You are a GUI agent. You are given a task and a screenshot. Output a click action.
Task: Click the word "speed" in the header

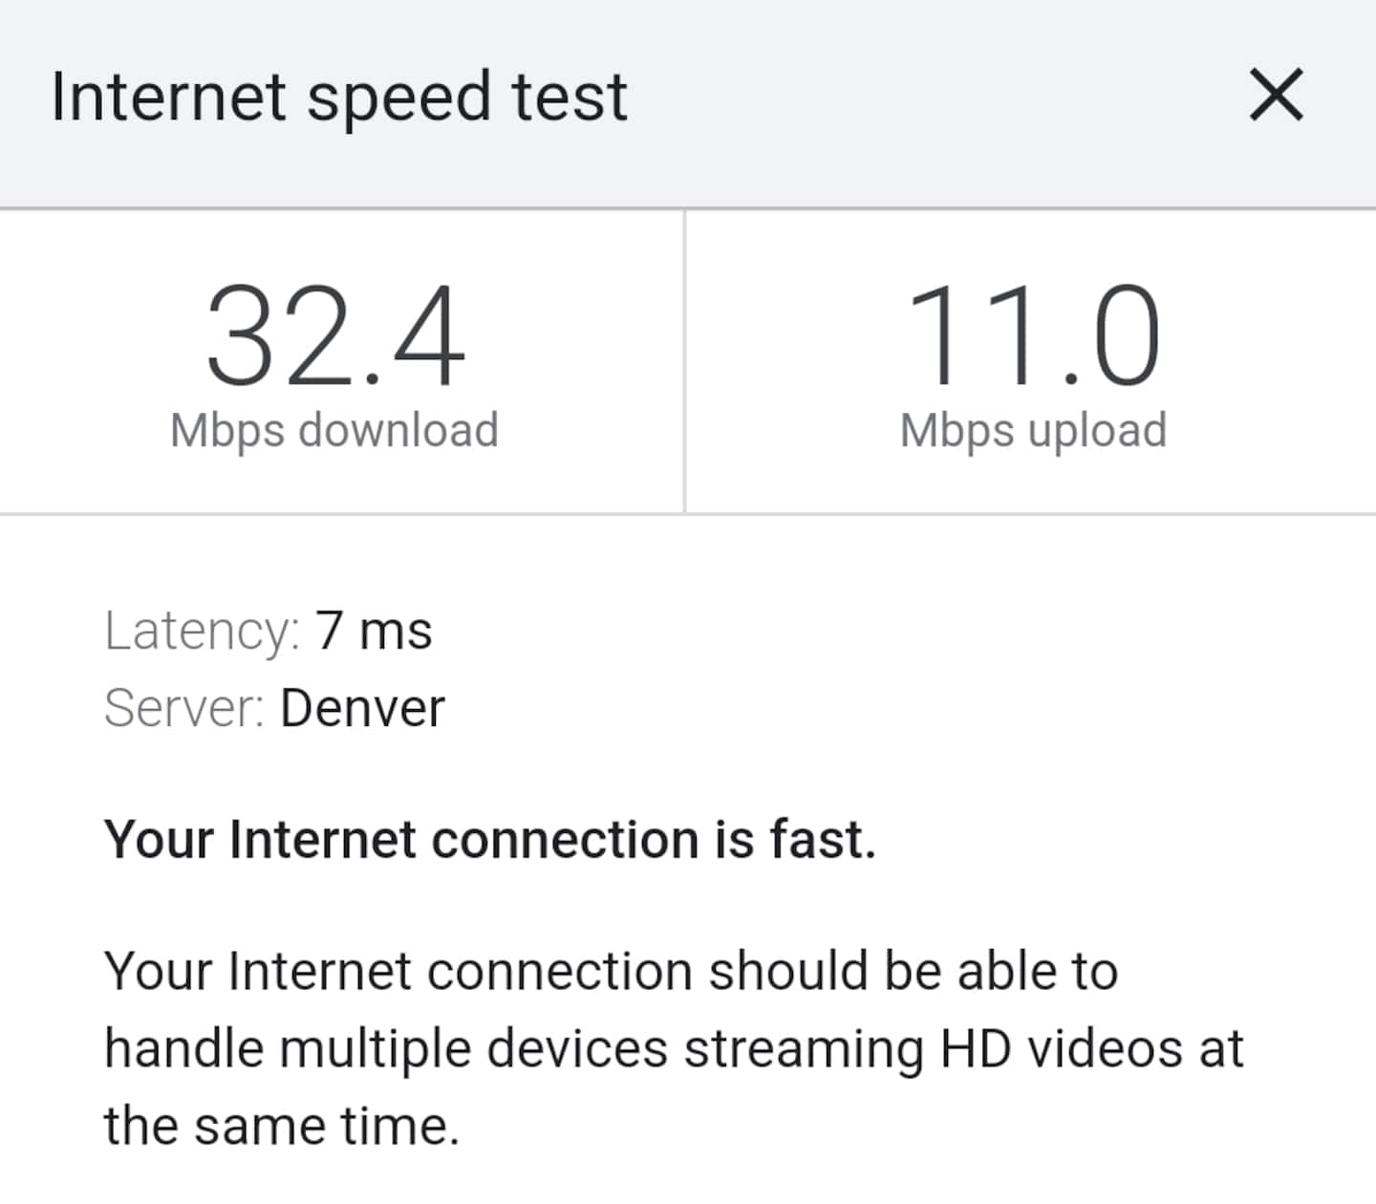399,99
